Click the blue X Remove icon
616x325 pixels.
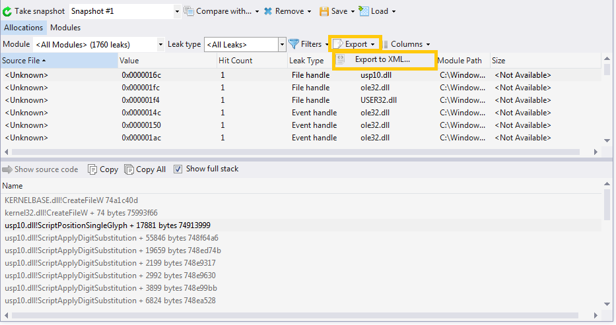point(268,11)
